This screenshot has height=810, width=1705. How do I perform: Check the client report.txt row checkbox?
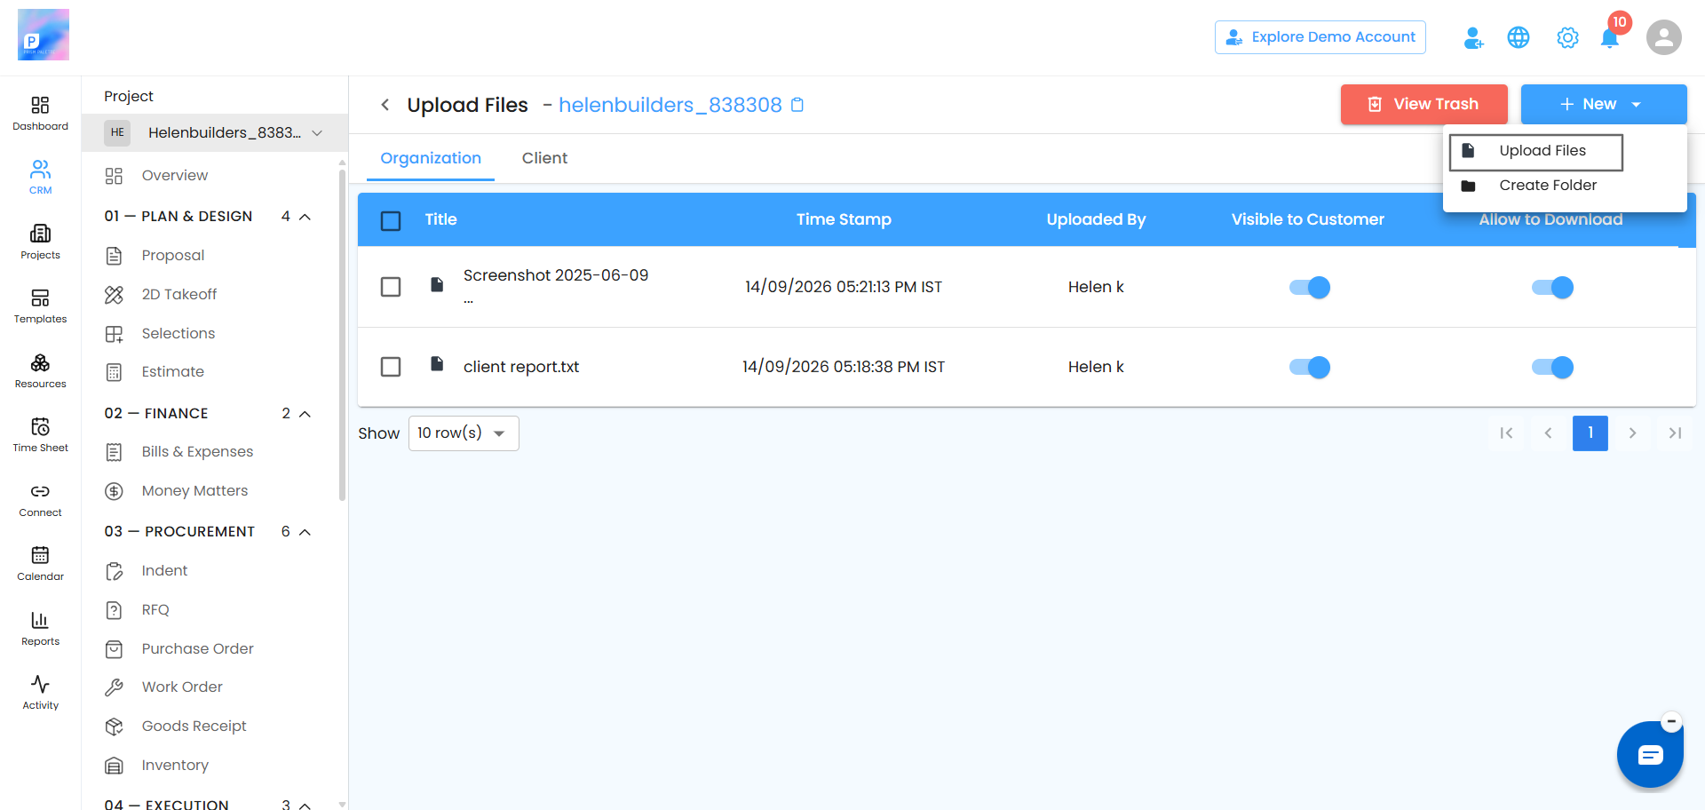391,367
